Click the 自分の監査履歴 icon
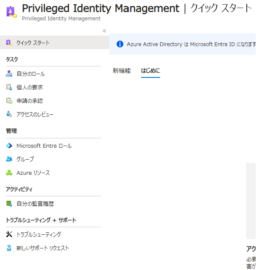 (9, 204)
